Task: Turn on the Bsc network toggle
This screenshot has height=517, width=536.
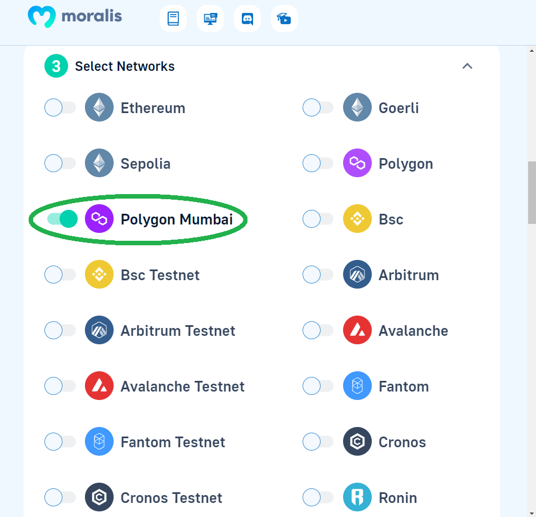Action: [318, 219]
